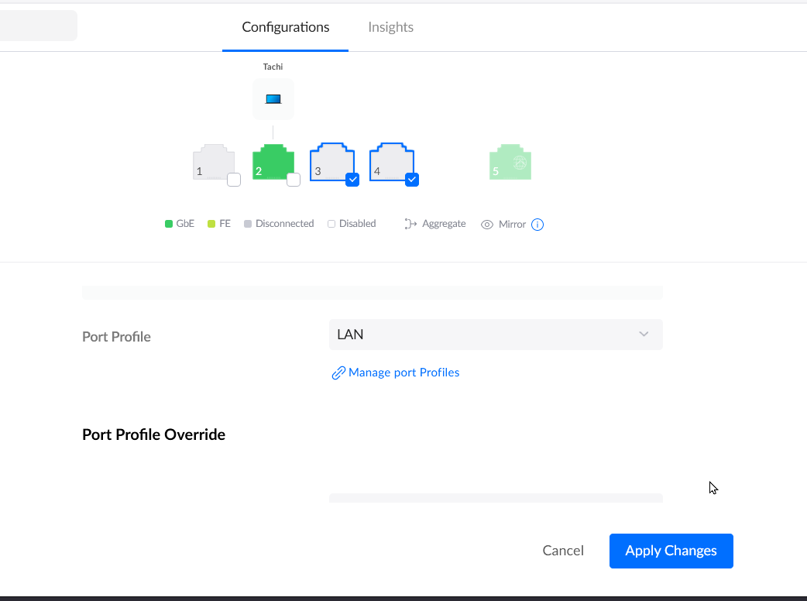807x601 pixels.
Task: Uncheck the port 3 checkbox
Action: [352, 180]
